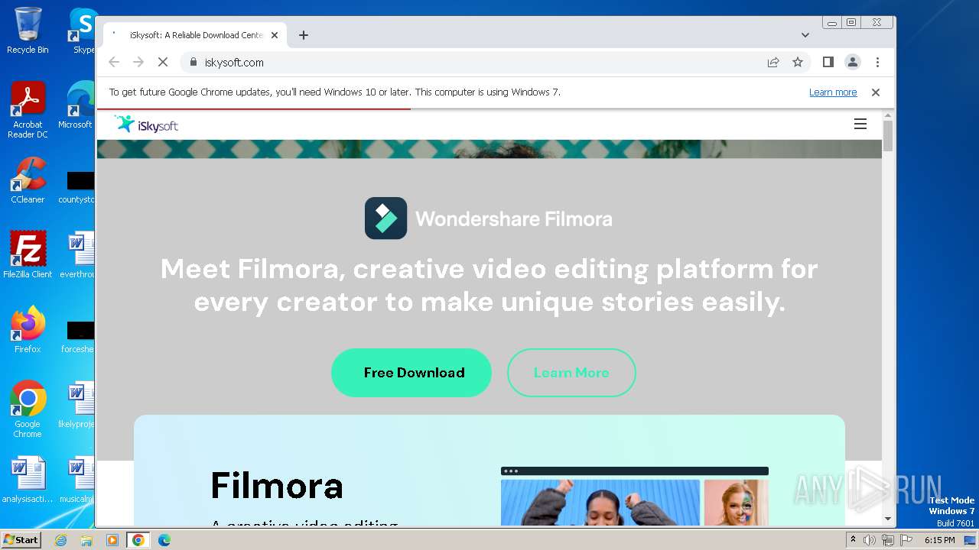Open the tab search dropdown
Screen dimensions: 979x550
(805, 35)
